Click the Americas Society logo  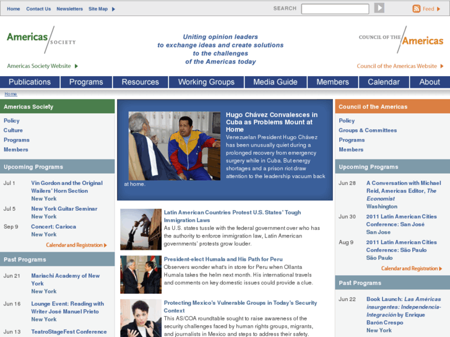pyautogui.click(x=41, y=40)
